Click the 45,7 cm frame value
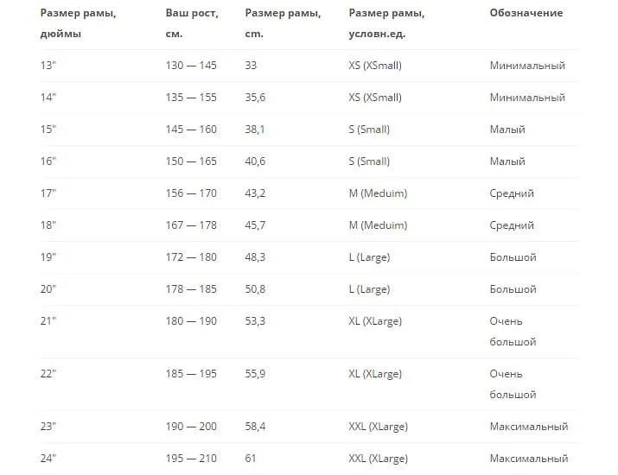 255,225
